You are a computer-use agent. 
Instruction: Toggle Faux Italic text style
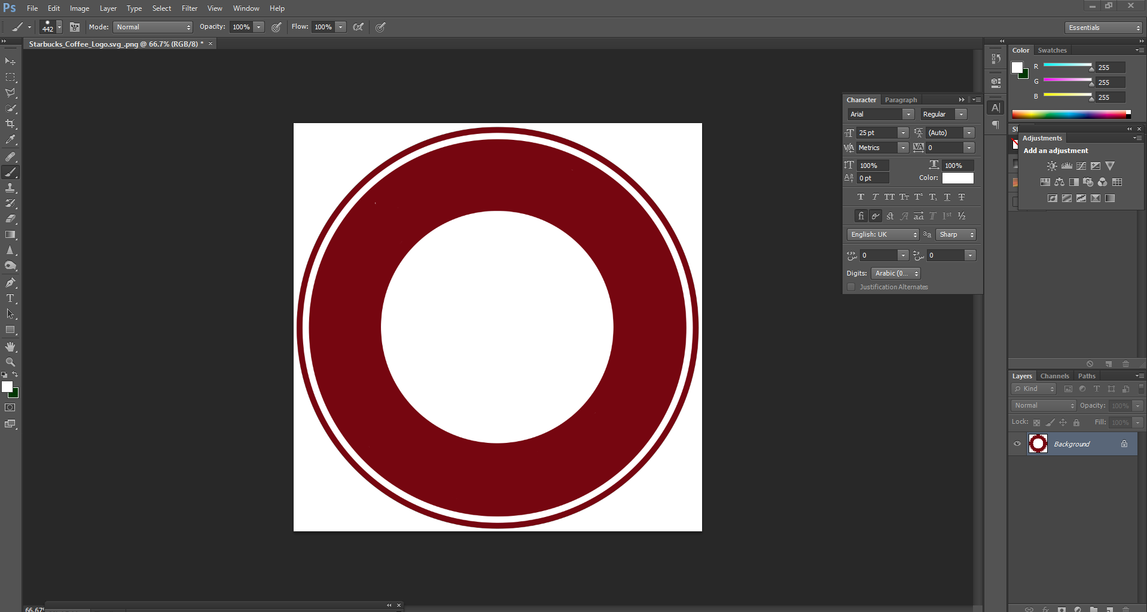[875, 197]
